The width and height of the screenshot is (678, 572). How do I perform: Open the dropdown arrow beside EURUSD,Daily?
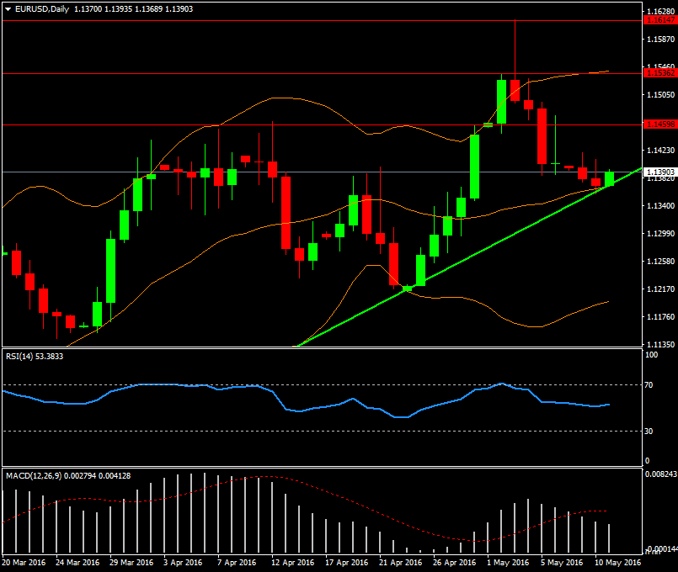8,8
